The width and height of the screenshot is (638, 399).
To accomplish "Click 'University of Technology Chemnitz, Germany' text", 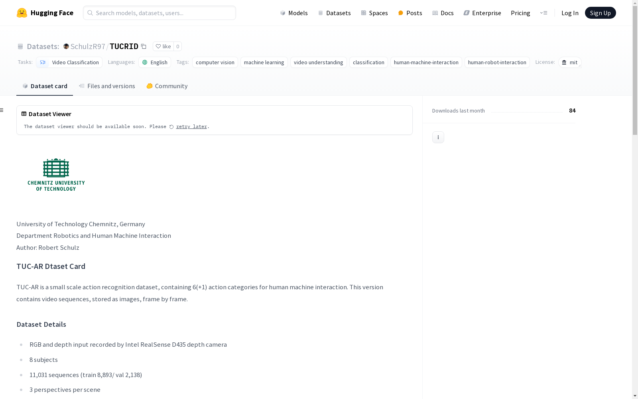I will click(x=81, y=224).
